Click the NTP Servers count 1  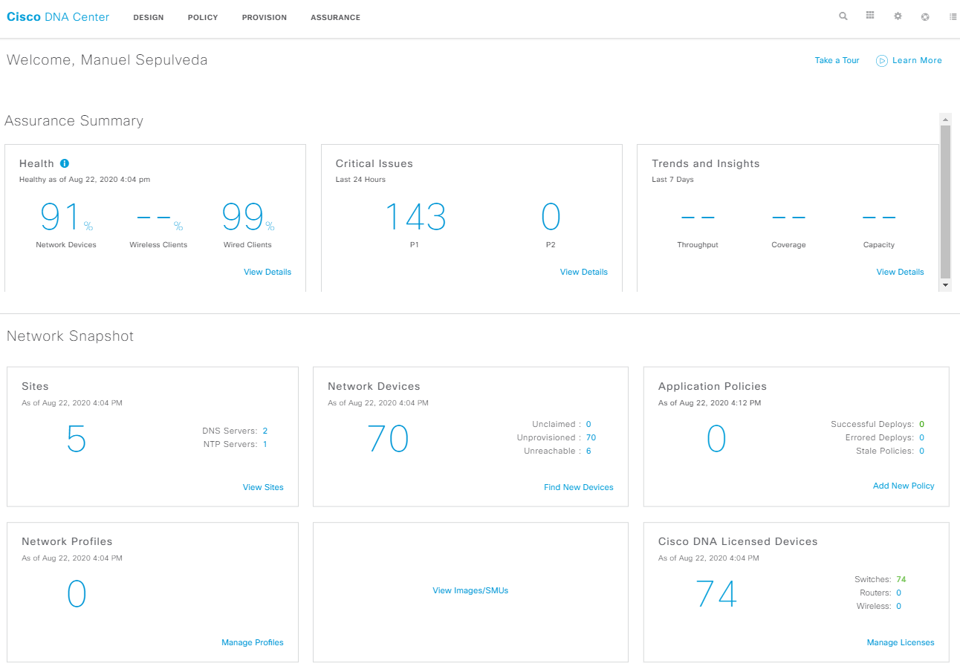click(x=265, y=445)
